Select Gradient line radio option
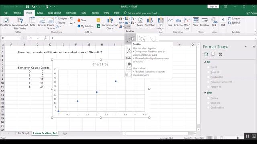 208,108
